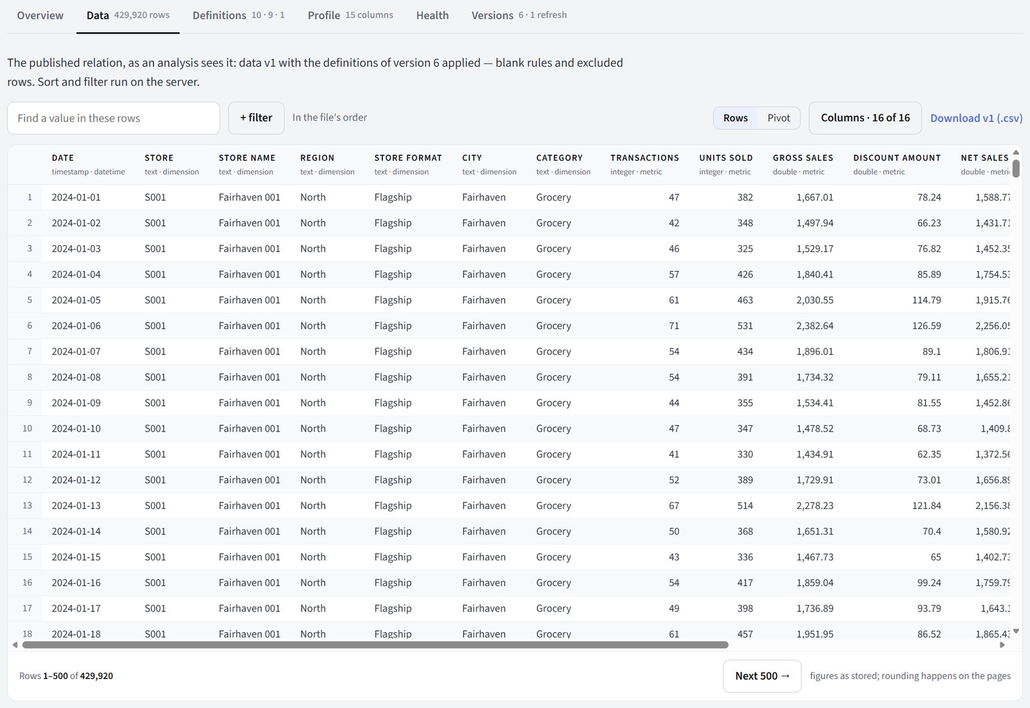The height and width of the screenshot is (708, 1030).
Task: Open the Columns 16 of 16 chooser
Action: 865,118
